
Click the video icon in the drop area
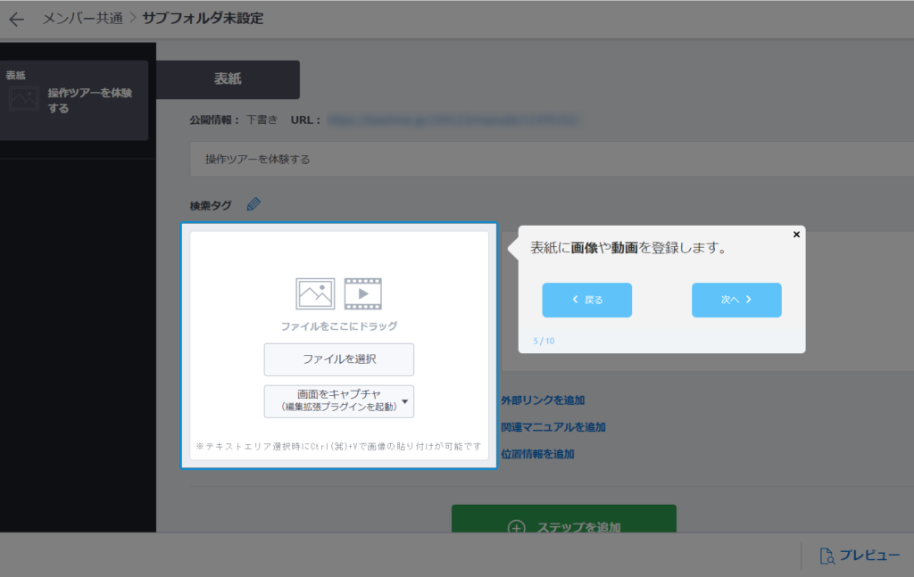pos(362,293)
